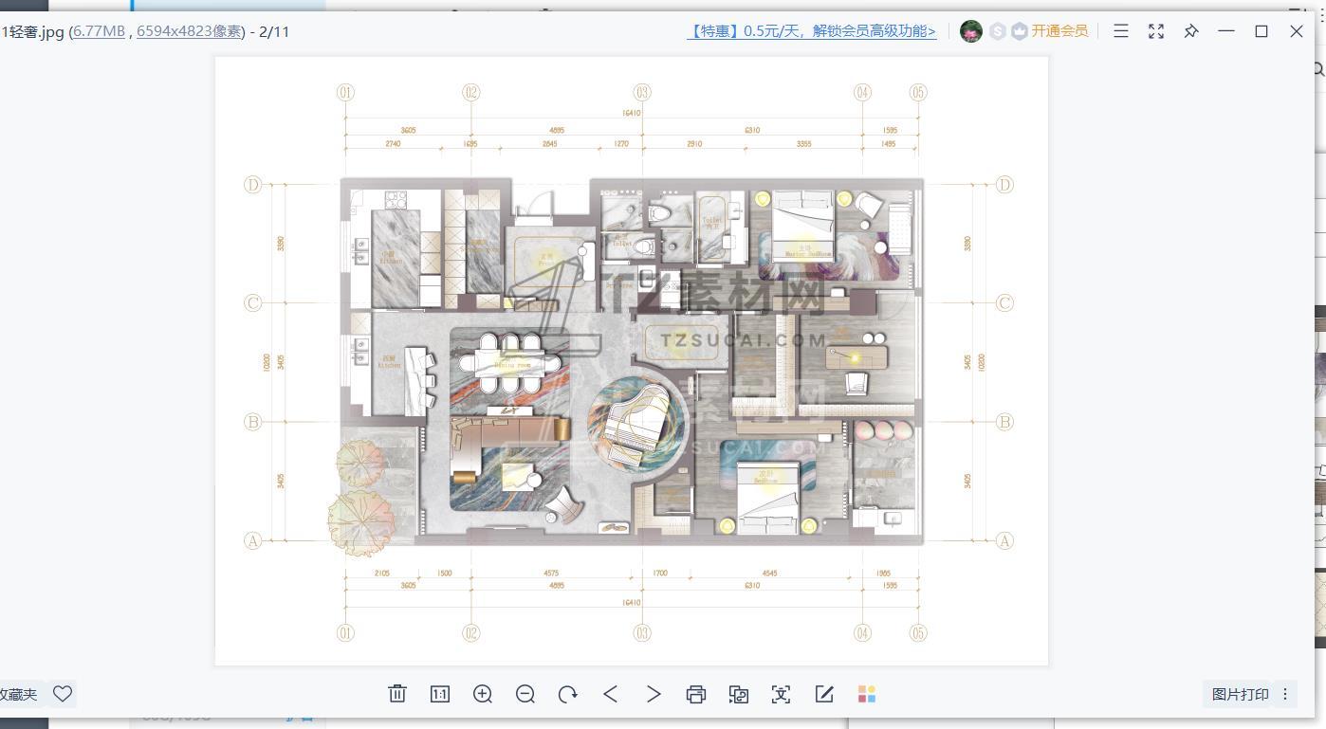Go to the next image
The height and width of the screenshot is (729, 1326).
point(654,694)
